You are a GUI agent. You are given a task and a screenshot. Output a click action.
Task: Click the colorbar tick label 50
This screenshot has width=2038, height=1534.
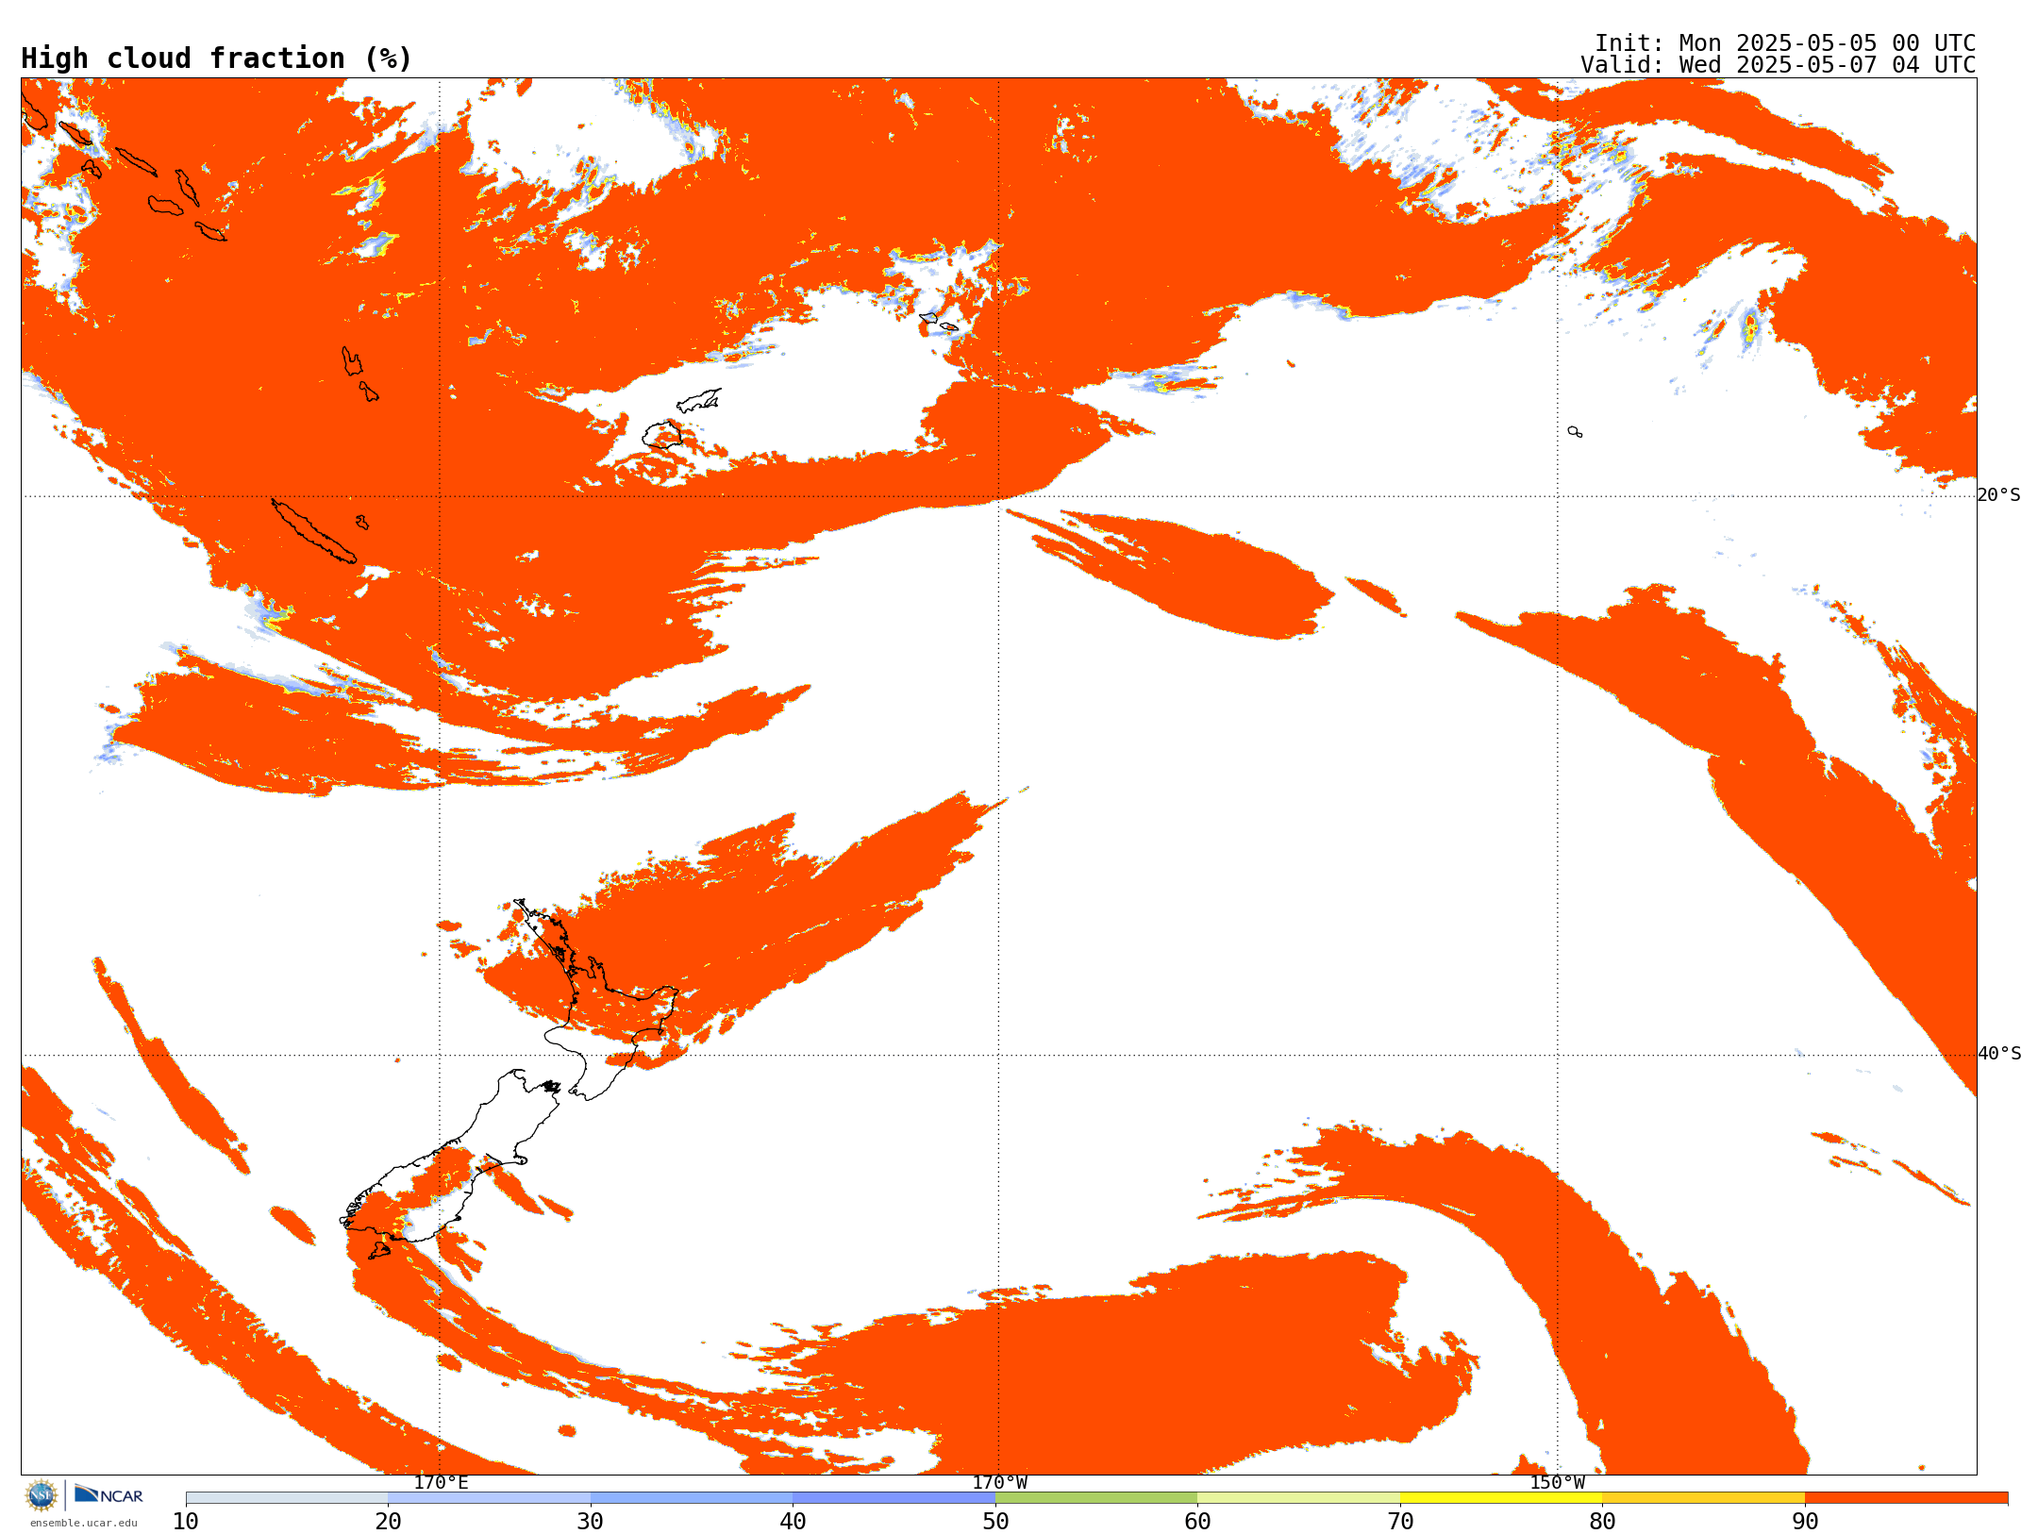995,1522
